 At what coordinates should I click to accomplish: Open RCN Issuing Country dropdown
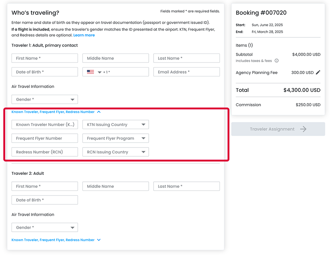click(x=115, y=152)
